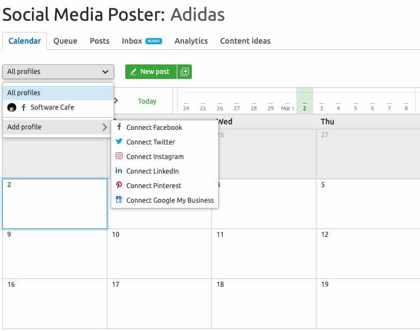The width and height of the screenshot is (420, 331).
Task: Click the Thu column header
Action: 327,122
